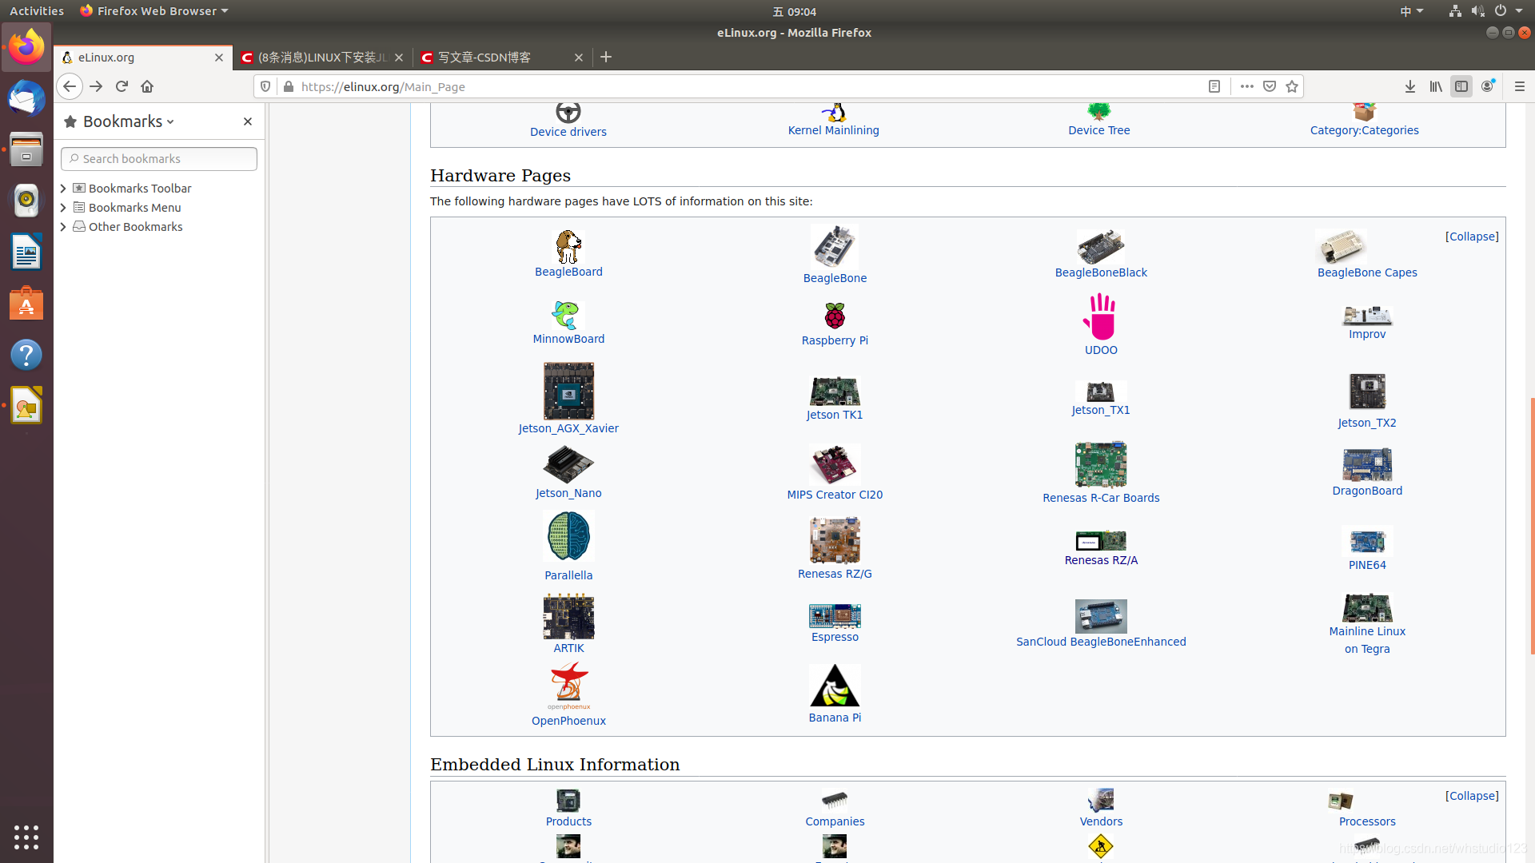Open the SanCloud BeagleBoneEnhanced link

pos(1101,642)
